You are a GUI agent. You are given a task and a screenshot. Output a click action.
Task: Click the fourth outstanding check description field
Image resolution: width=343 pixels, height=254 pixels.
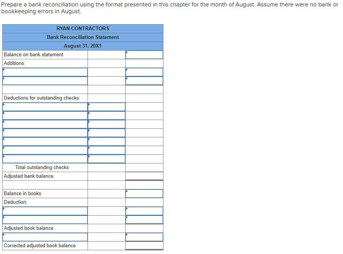(x=43, y=132)
